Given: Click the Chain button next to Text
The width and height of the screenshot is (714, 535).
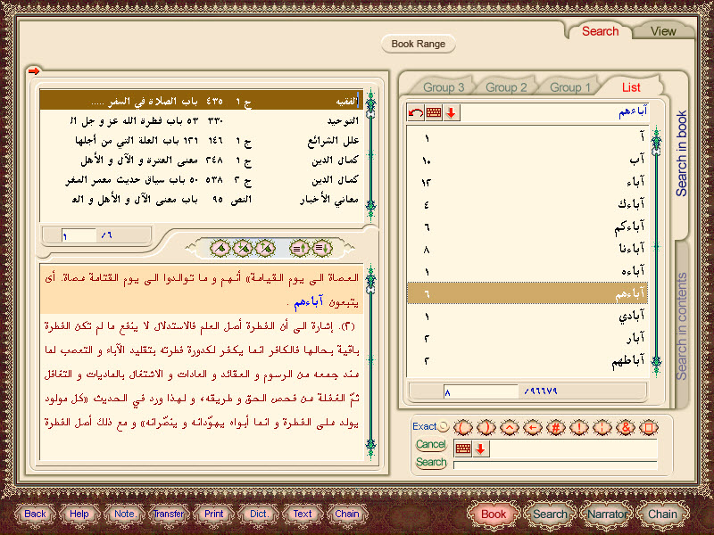Looking at the screenshot, I should pos(347,514).
